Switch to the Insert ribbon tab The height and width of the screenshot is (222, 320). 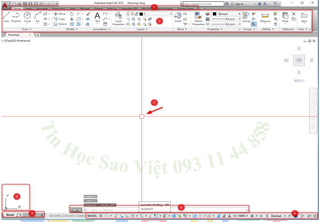coord(29,9)
